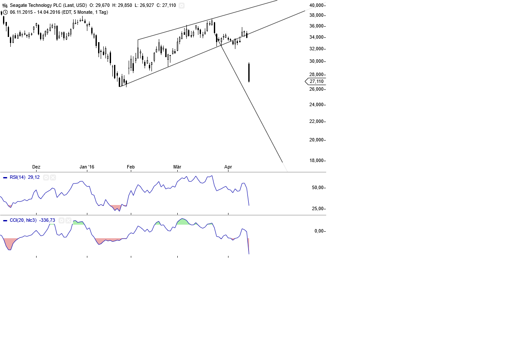The height and width of the screenshot is (349, 531).
Task: Click the clock icon next to date range
Action: (5, 12)
